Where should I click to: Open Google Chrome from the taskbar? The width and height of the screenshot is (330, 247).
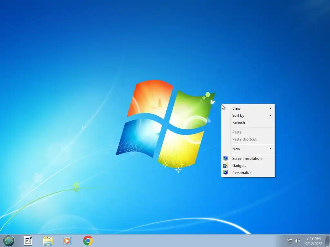point(88,241)
